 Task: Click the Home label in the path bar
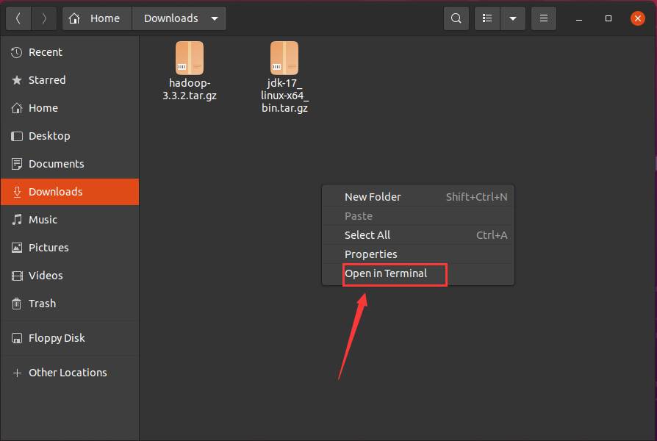pos(105,18)
